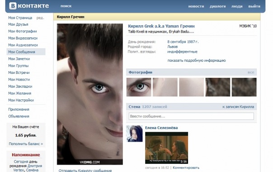Show all photos via все link
The height and width of the screenshot is (172, 273).
point(251,72)
